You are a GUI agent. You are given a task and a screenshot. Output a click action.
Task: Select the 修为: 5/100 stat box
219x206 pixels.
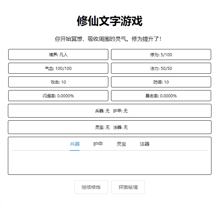click(x=161, y=54)
